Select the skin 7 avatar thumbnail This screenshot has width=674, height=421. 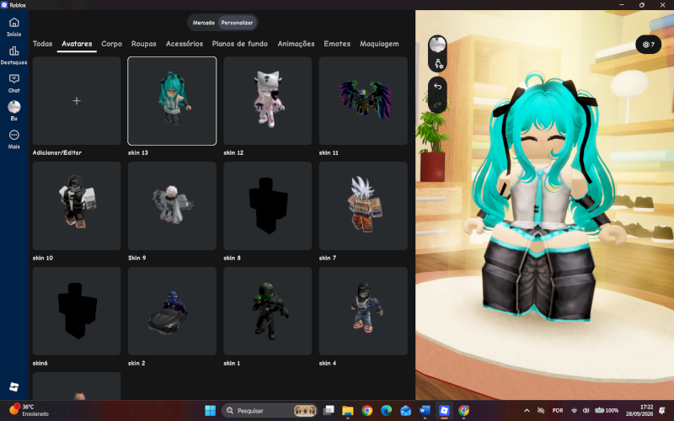(x=363, y=205)
